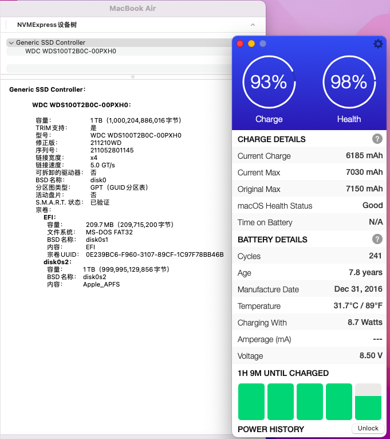Minimize the battery app window

click(251, 44)
